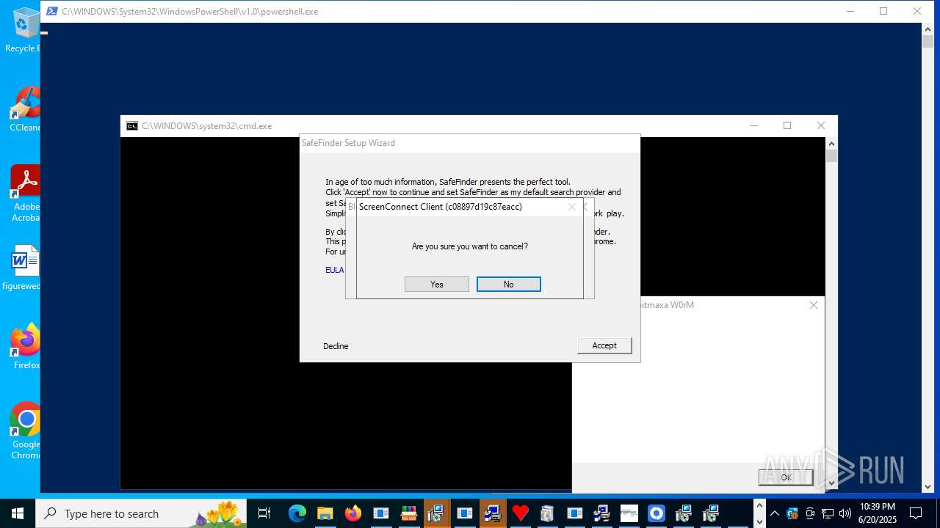Select the white logo taskbar app
The height and width of the screenshot is (528, 940).
click(x=629, y=513)
